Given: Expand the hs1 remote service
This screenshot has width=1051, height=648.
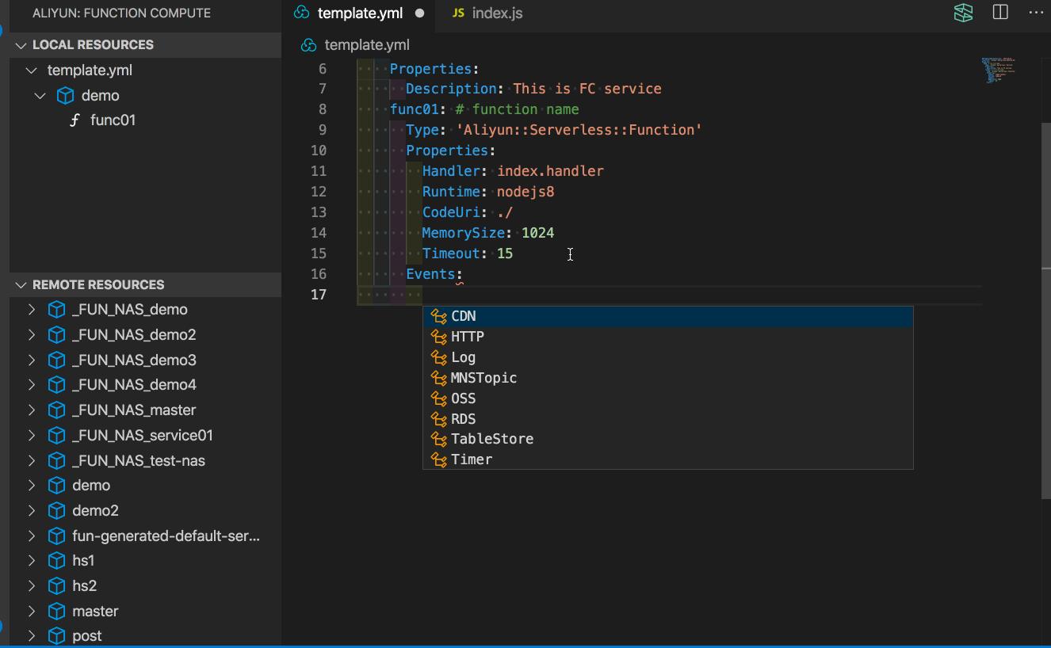Looking at the screenshot, I should coord(31,560).
